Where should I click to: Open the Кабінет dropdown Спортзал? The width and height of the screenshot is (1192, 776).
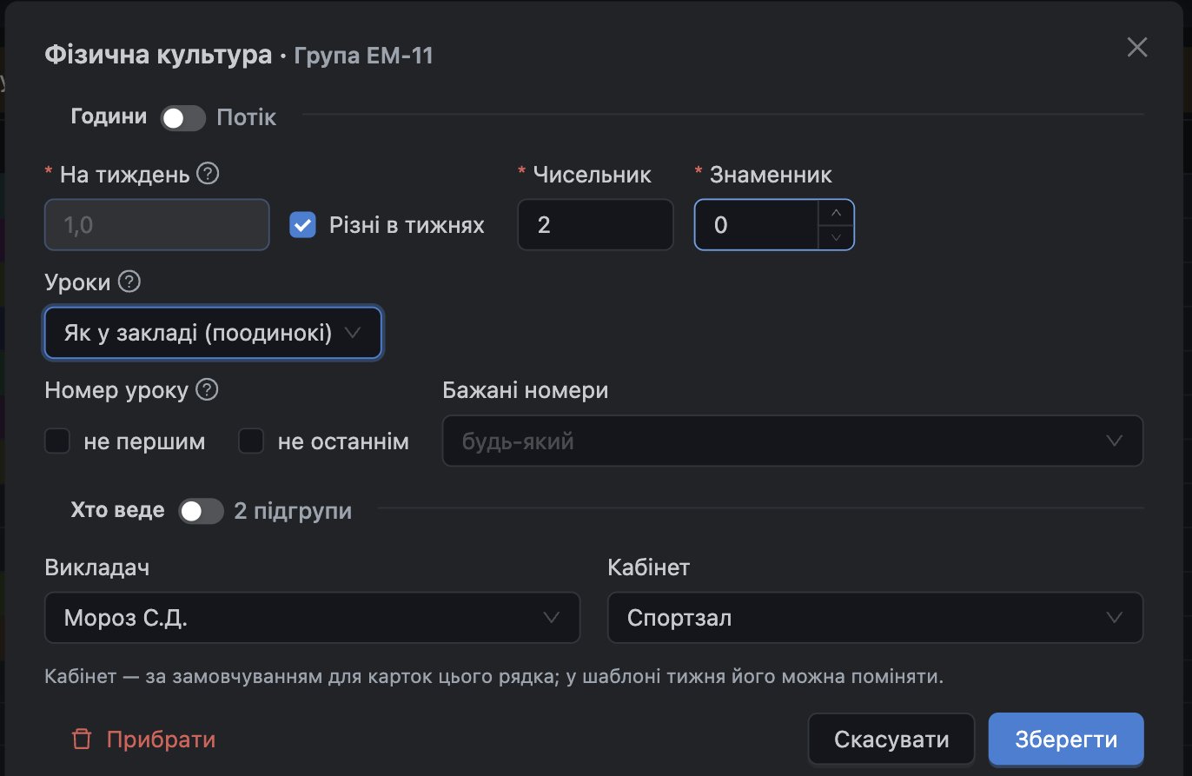(x=875, y=618)
